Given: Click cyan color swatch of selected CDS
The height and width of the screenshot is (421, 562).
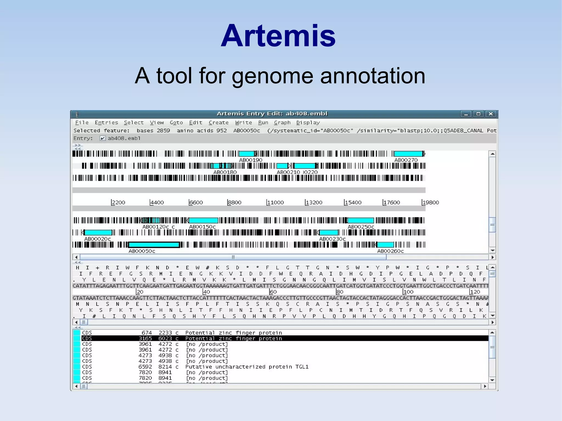Looking at the screenshot, I should point(77,338).
